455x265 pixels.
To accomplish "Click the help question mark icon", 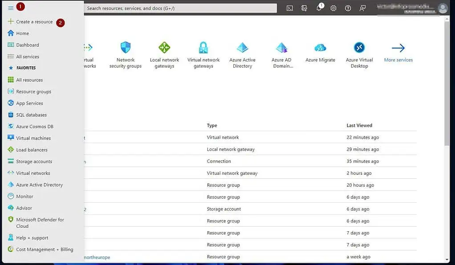I will tap(348, 8).
